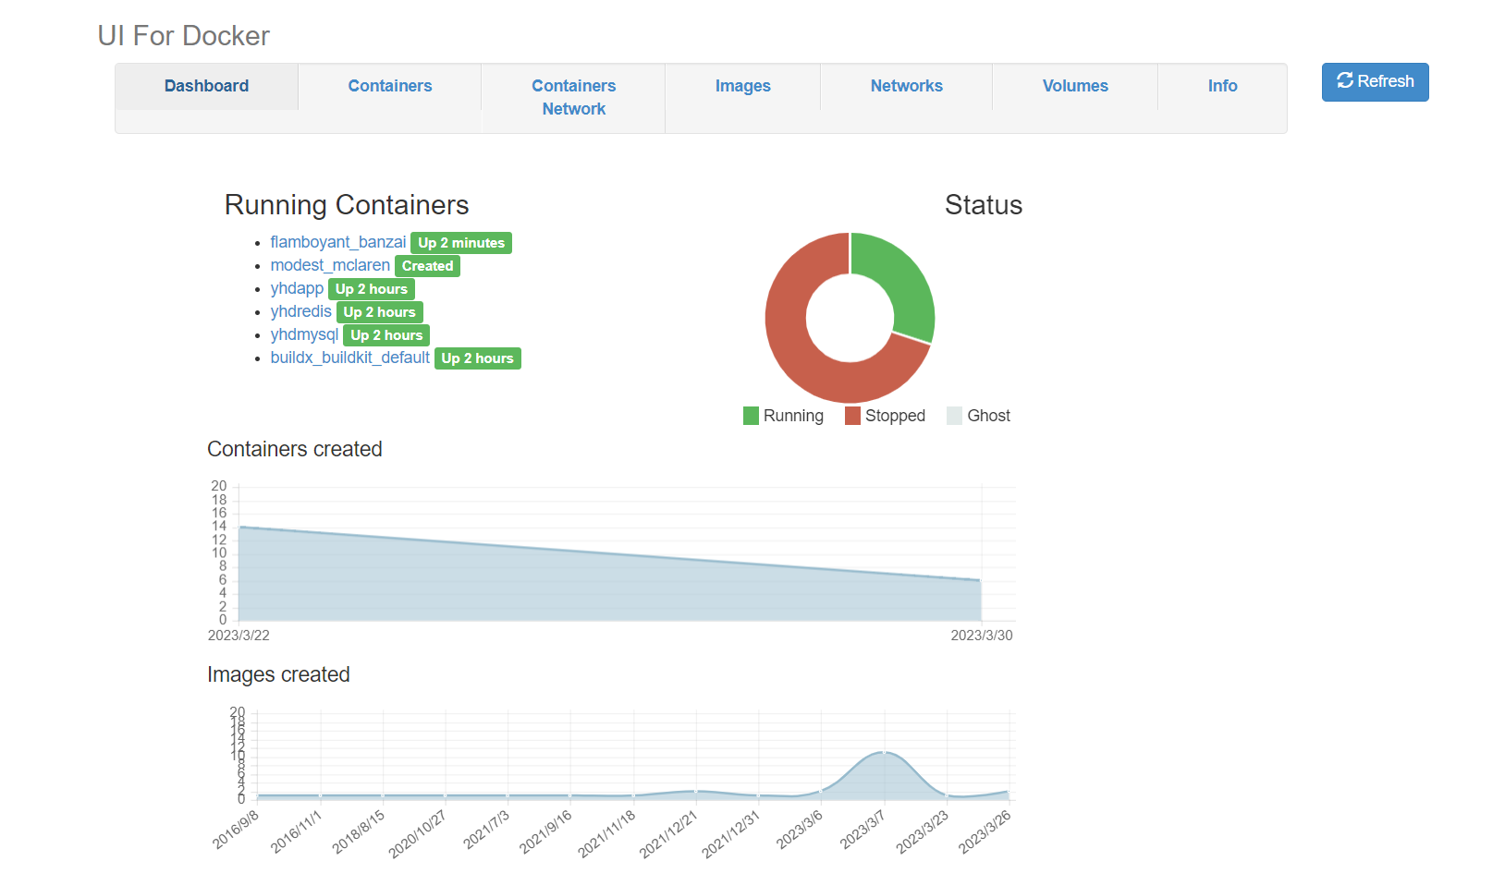Click the green Running legend swatch

(x=751, y=416)
